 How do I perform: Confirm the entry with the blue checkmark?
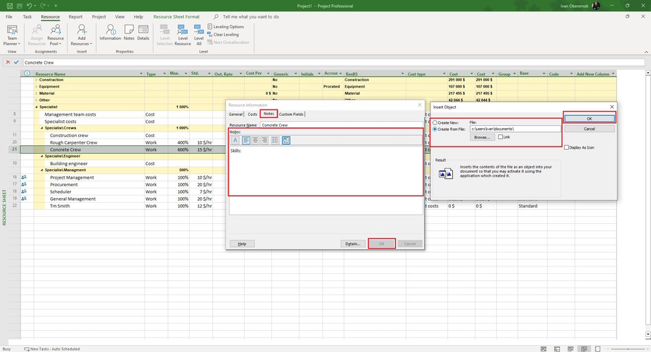click(16, 62)
